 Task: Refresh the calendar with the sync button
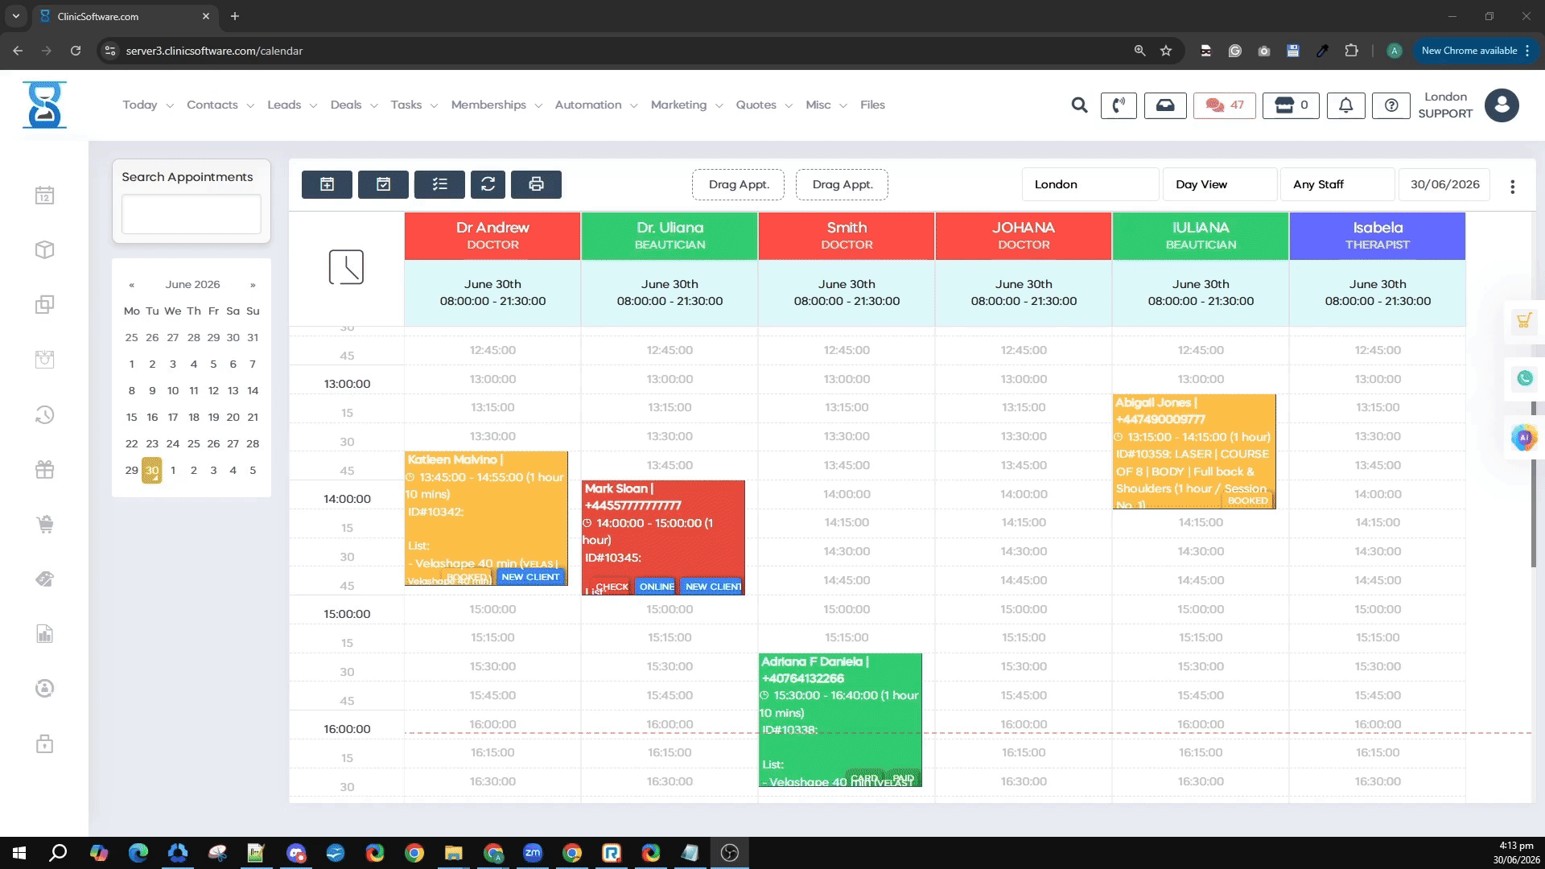488,184
